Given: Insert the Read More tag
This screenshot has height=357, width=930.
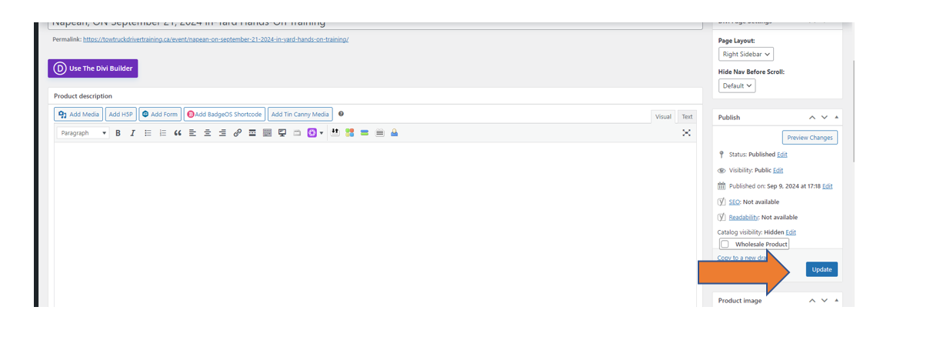Looking at the screenshot, I should [252, 133].
